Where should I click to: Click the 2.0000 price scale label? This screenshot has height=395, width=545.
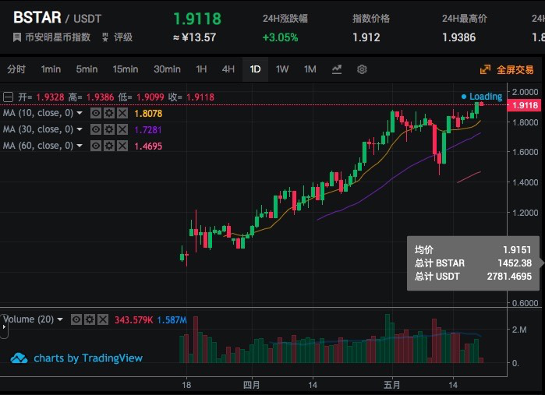(x=525, y=92)
